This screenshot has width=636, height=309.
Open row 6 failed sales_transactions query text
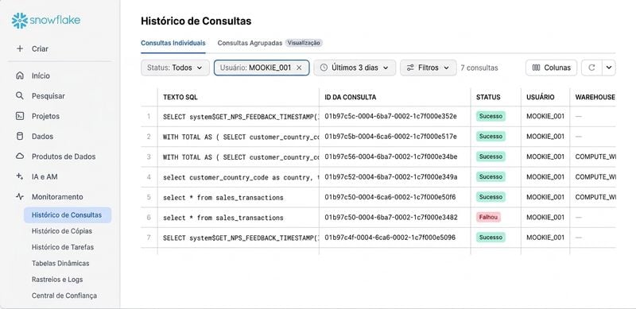[223, 218]
